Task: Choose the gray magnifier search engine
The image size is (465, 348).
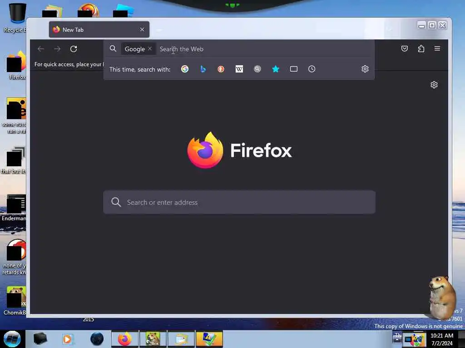Action: coord(257,69)
